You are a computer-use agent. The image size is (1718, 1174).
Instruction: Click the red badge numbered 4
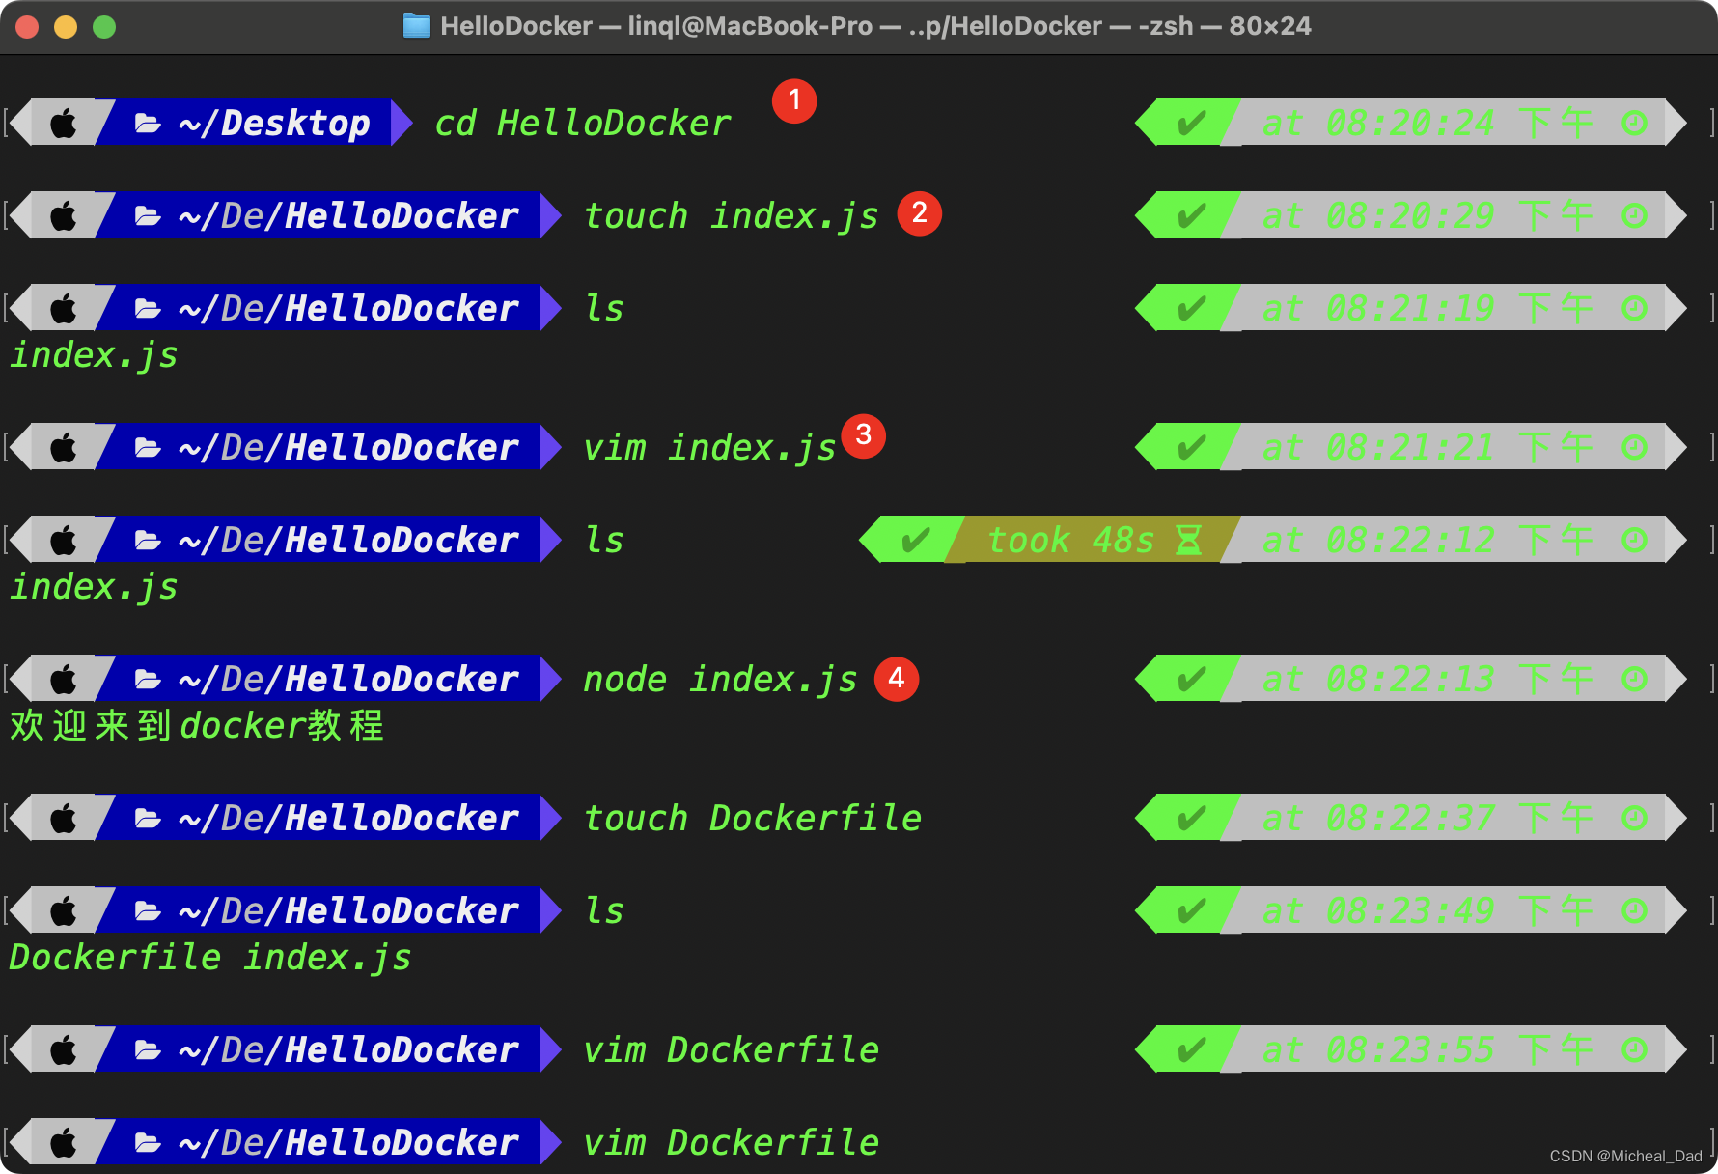click(897, 678)
